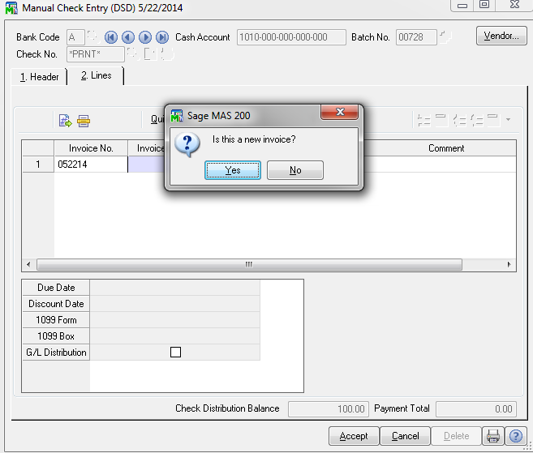Open help with the question mark button

(516, 436)
